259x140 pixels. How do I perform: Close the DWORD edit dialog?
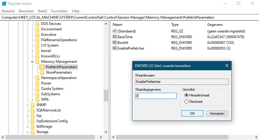227,65
